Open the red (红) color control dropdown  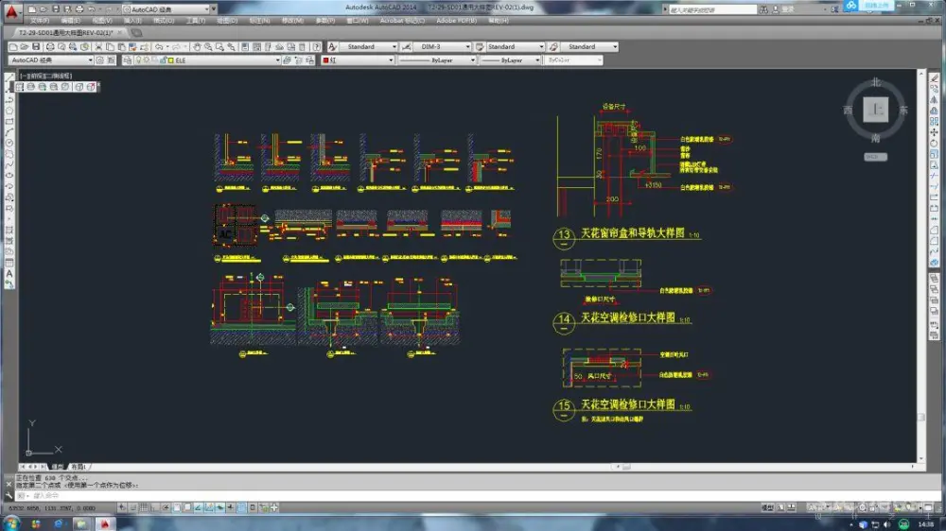390,60
